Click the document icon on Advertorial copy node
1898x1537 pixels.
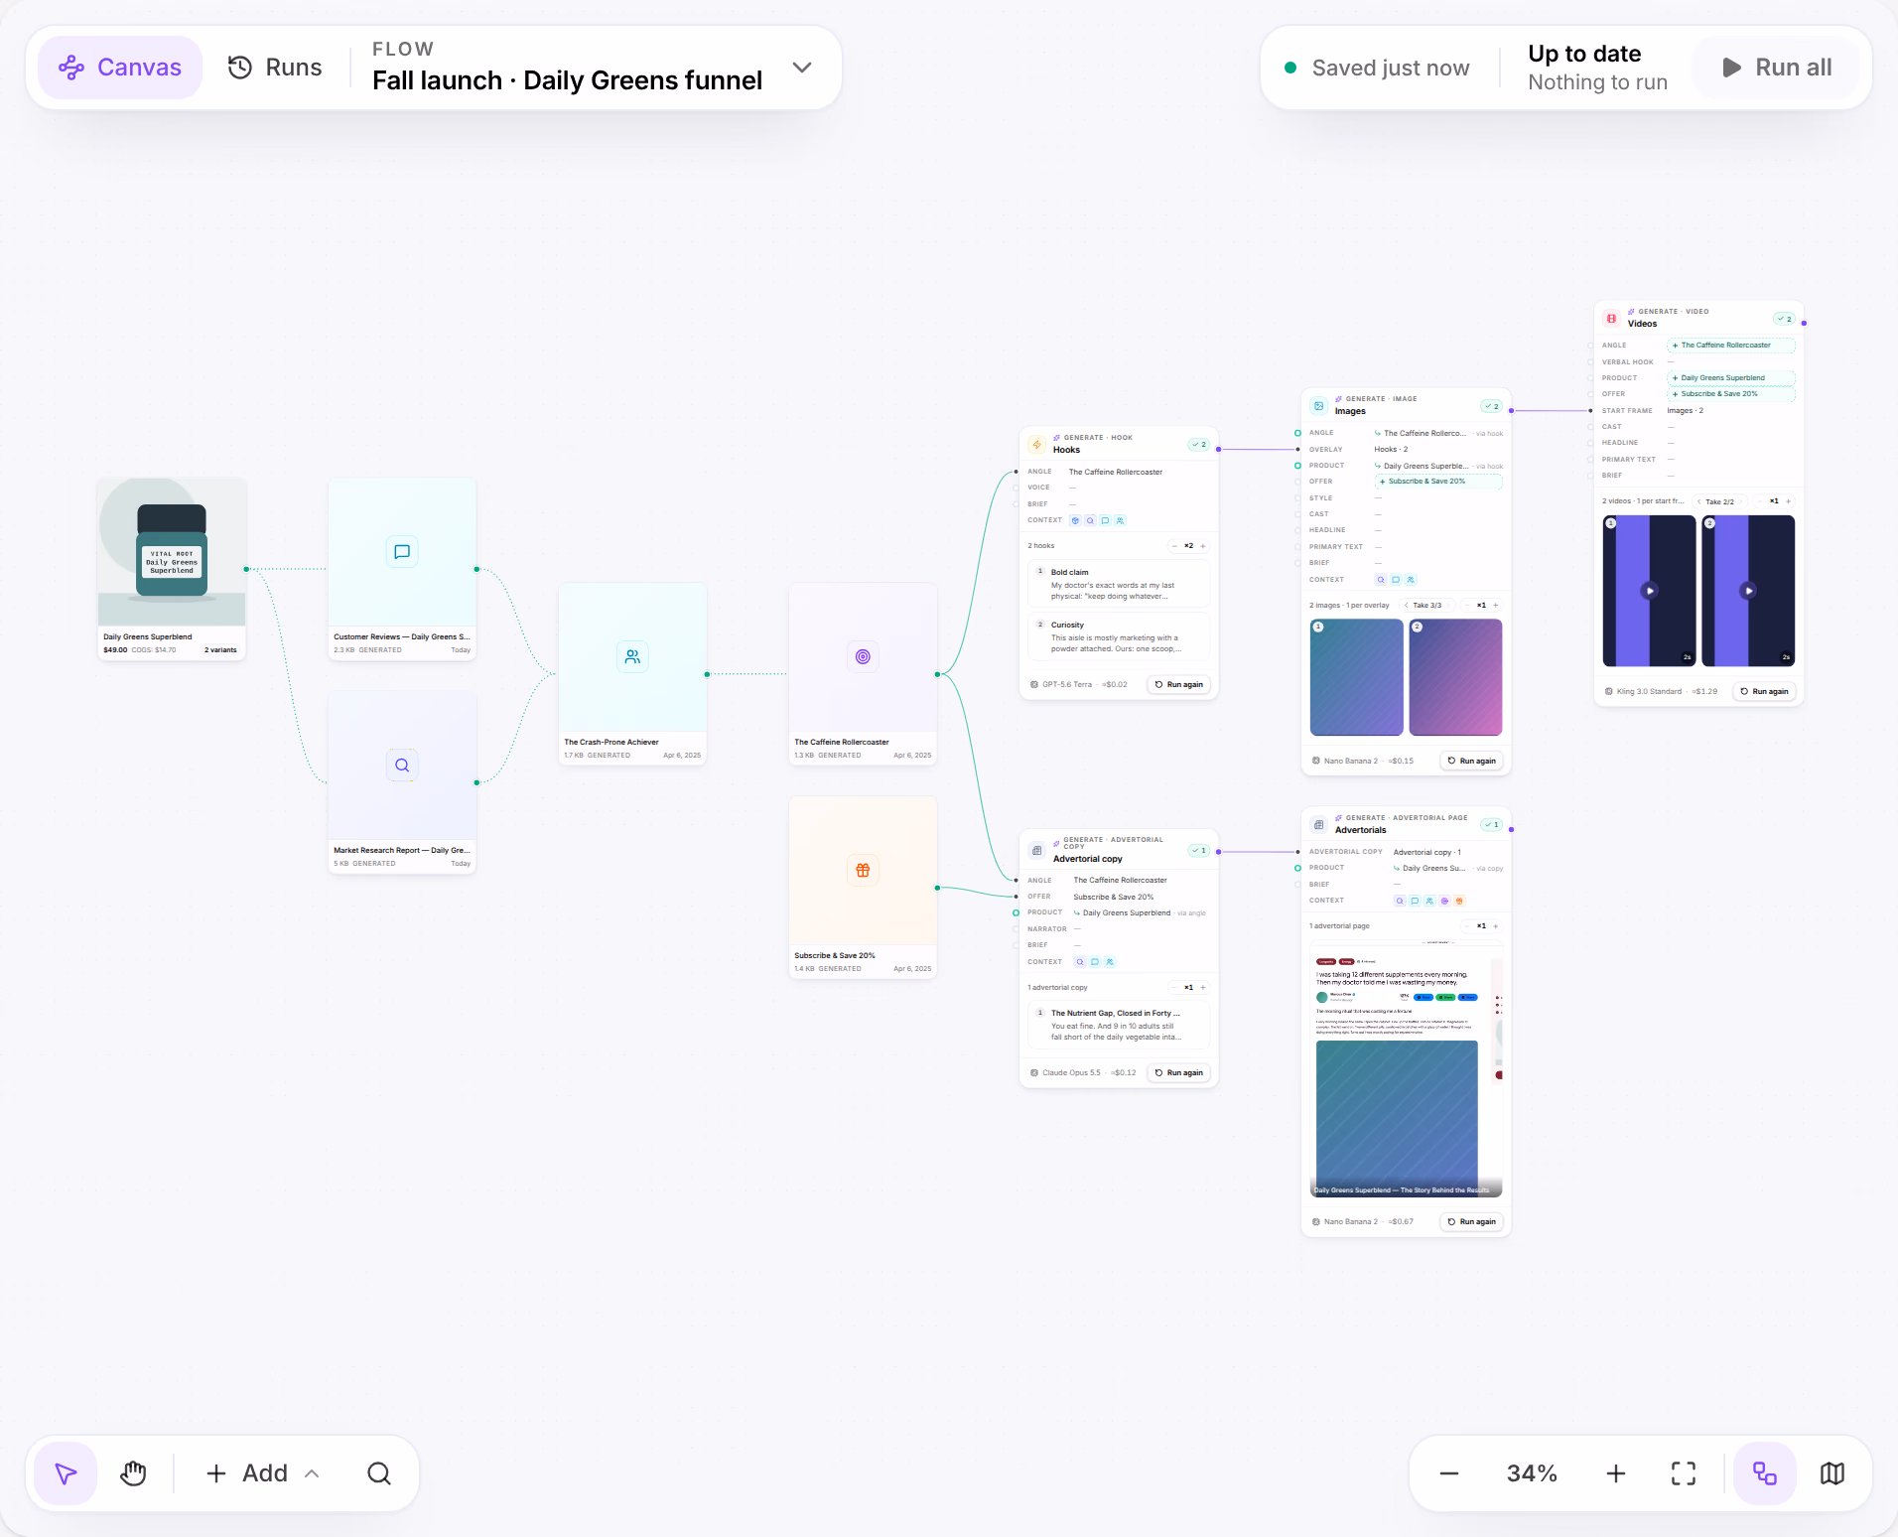click(1036, 850)
